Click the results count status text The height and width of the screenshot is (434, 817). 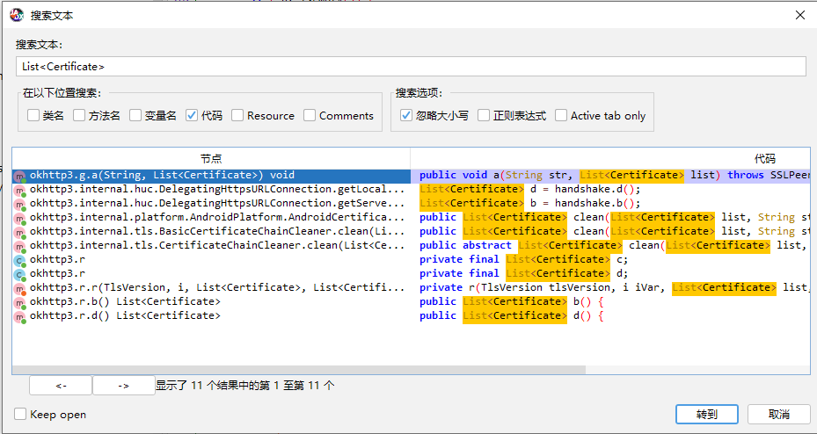(244, 386)
